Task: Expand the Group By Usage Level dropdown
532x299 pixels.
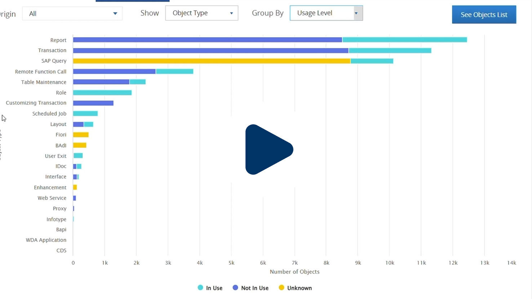Action: [326, 13]
